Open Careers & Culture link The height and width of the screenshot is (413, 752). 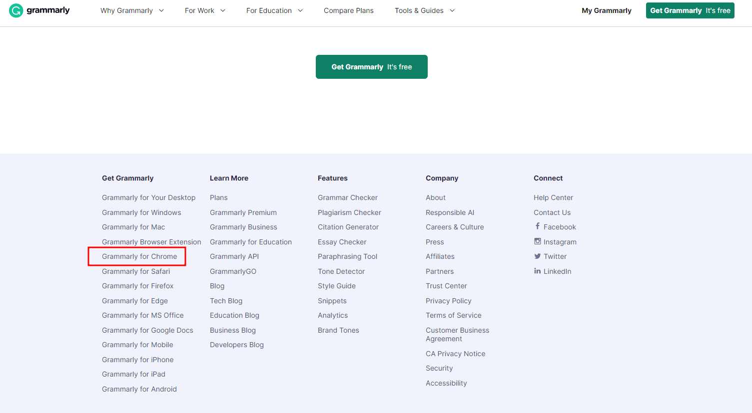pyautogui.click(x=455, y=227)
